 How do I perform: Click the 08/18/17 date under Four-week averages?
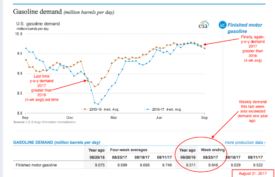(x=142, y=157)
